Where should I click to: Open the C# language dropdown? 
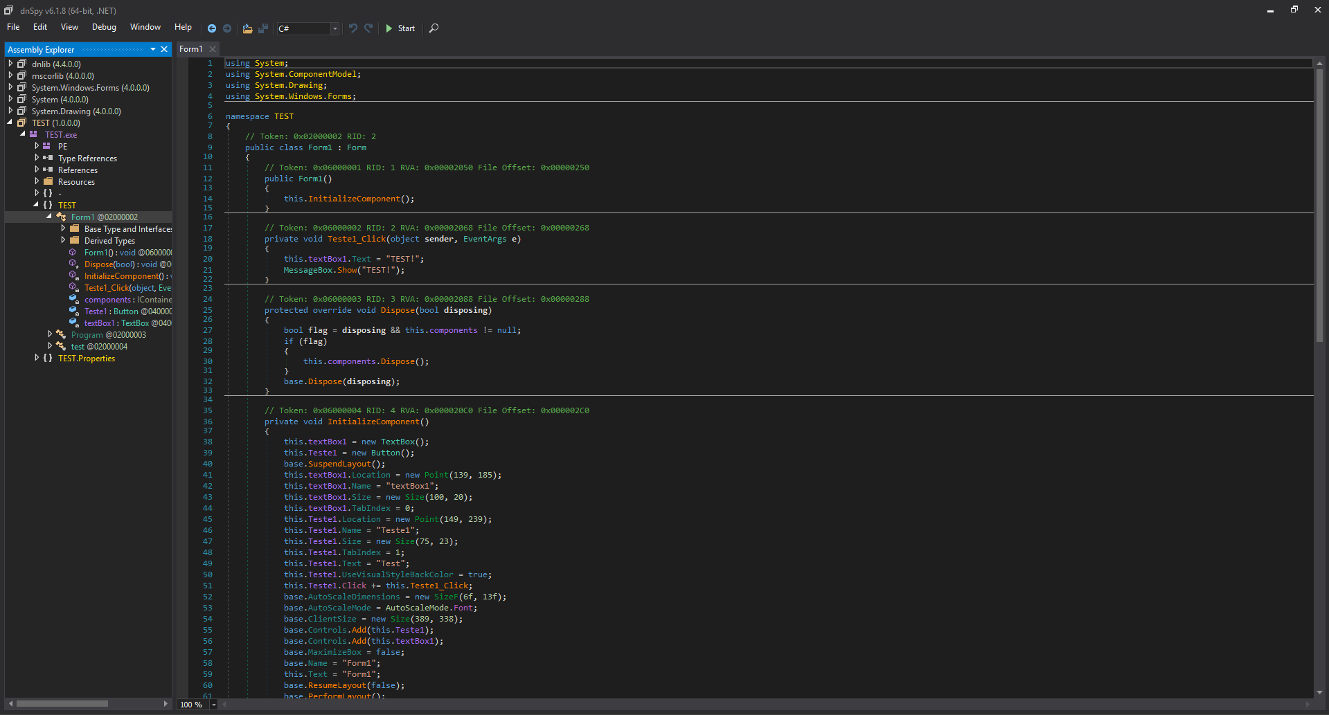tap(335, 28)
